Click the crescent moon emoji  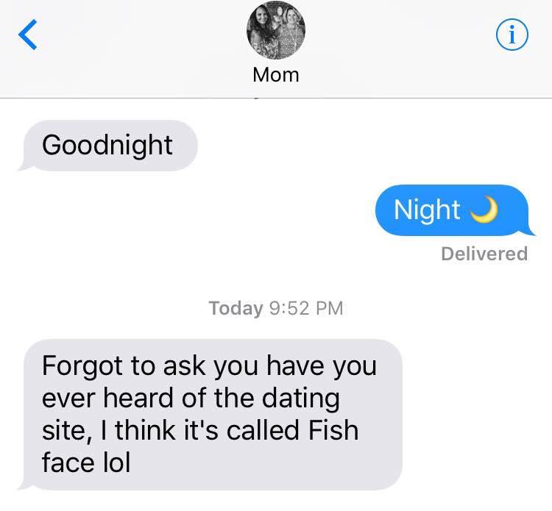[x=483, y=210]
